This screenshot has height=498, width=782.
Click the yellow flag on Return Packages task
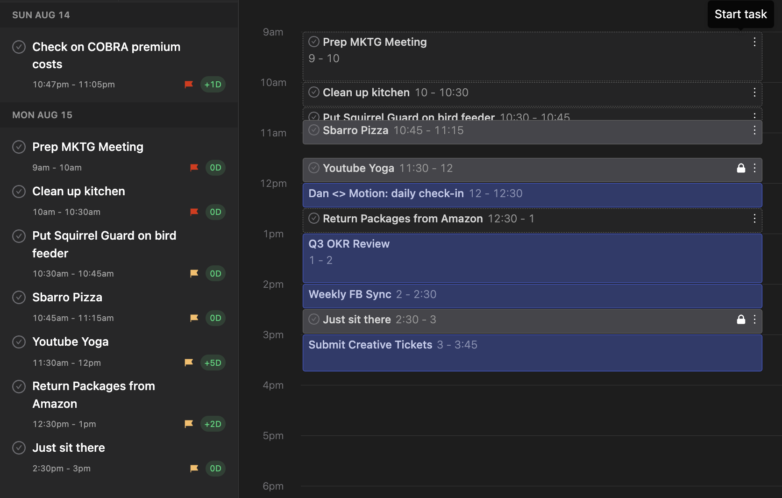pyautogui.click(x=189, y=424)
